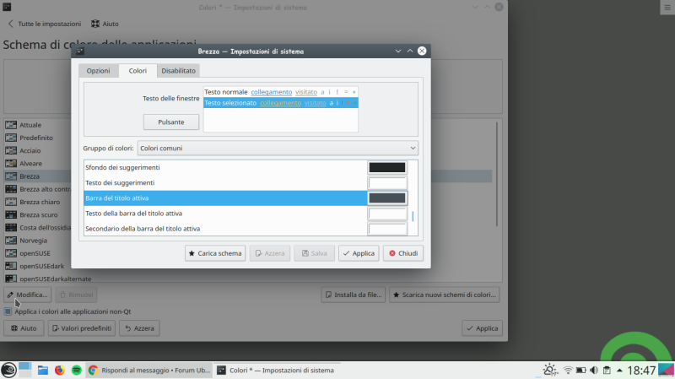Image resolution: width=675 pixels, height=379 pixels.
Task: Select the 'Sfondo dei suggerimenti' row
Action: click(225, 167)
